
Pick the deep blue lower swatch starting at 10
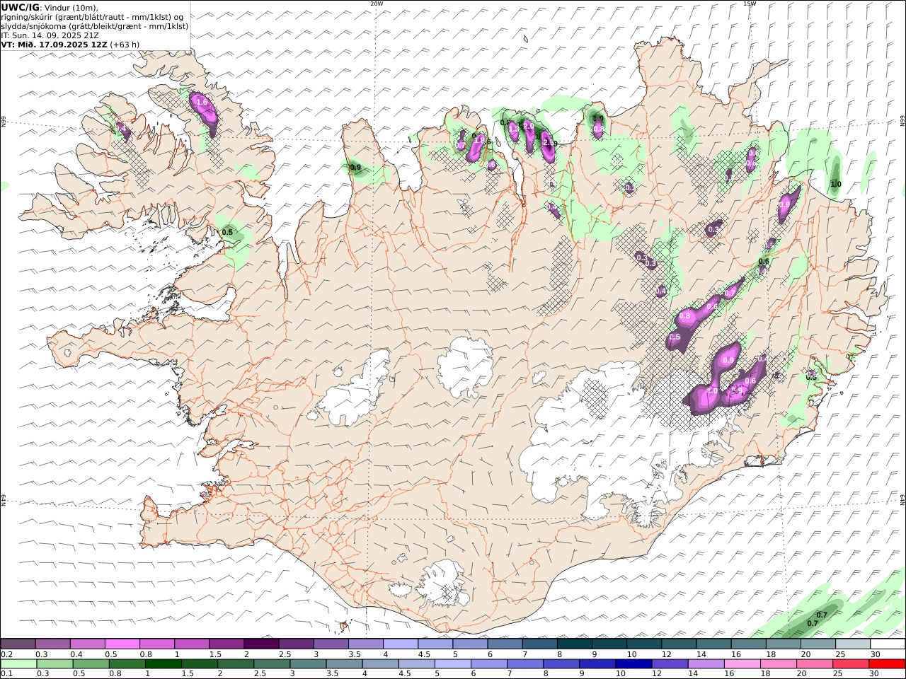[x=633, y=663]
